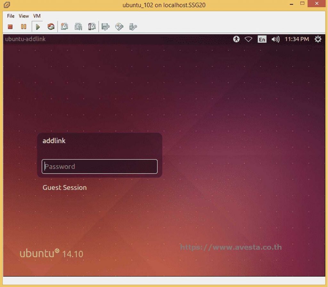
Task: Focus the Password input field
Action: pos(100,167)
